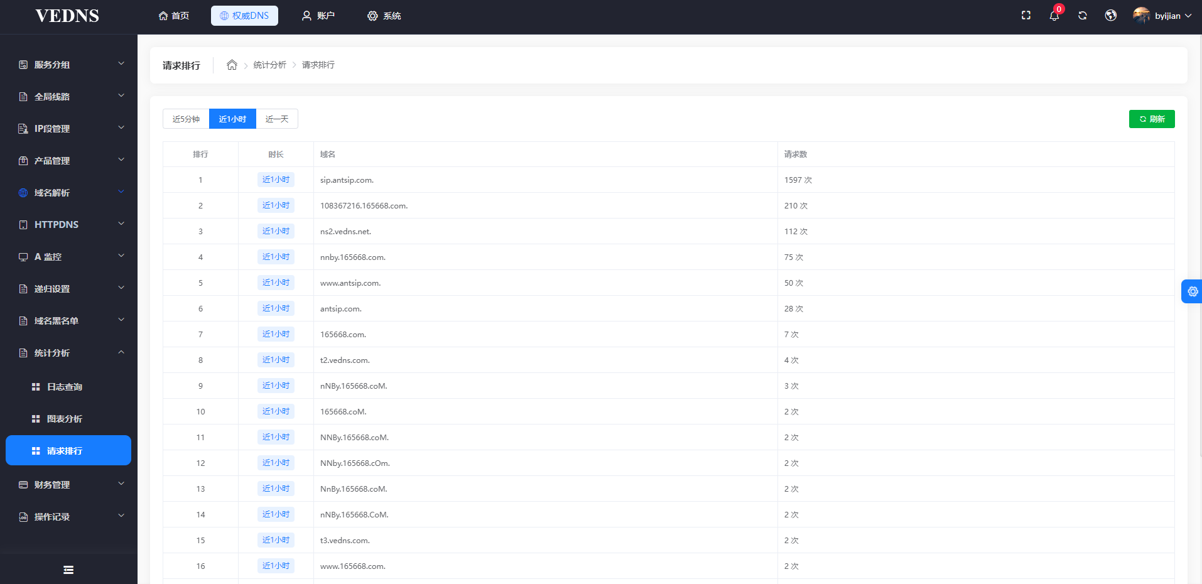The height and width of the screenshot is (584, 1202).
Task: Click the byijian user avatar
Action: [1141, 15]
